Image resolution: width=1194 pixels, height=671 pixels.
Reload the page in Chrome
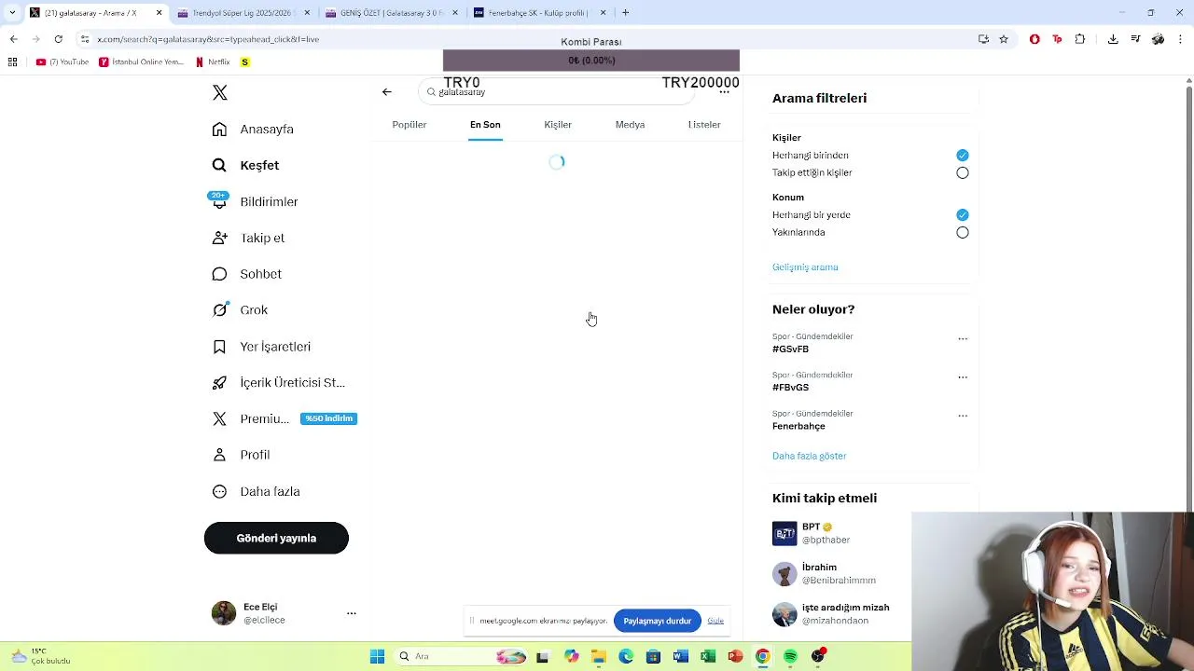(58, 39)
